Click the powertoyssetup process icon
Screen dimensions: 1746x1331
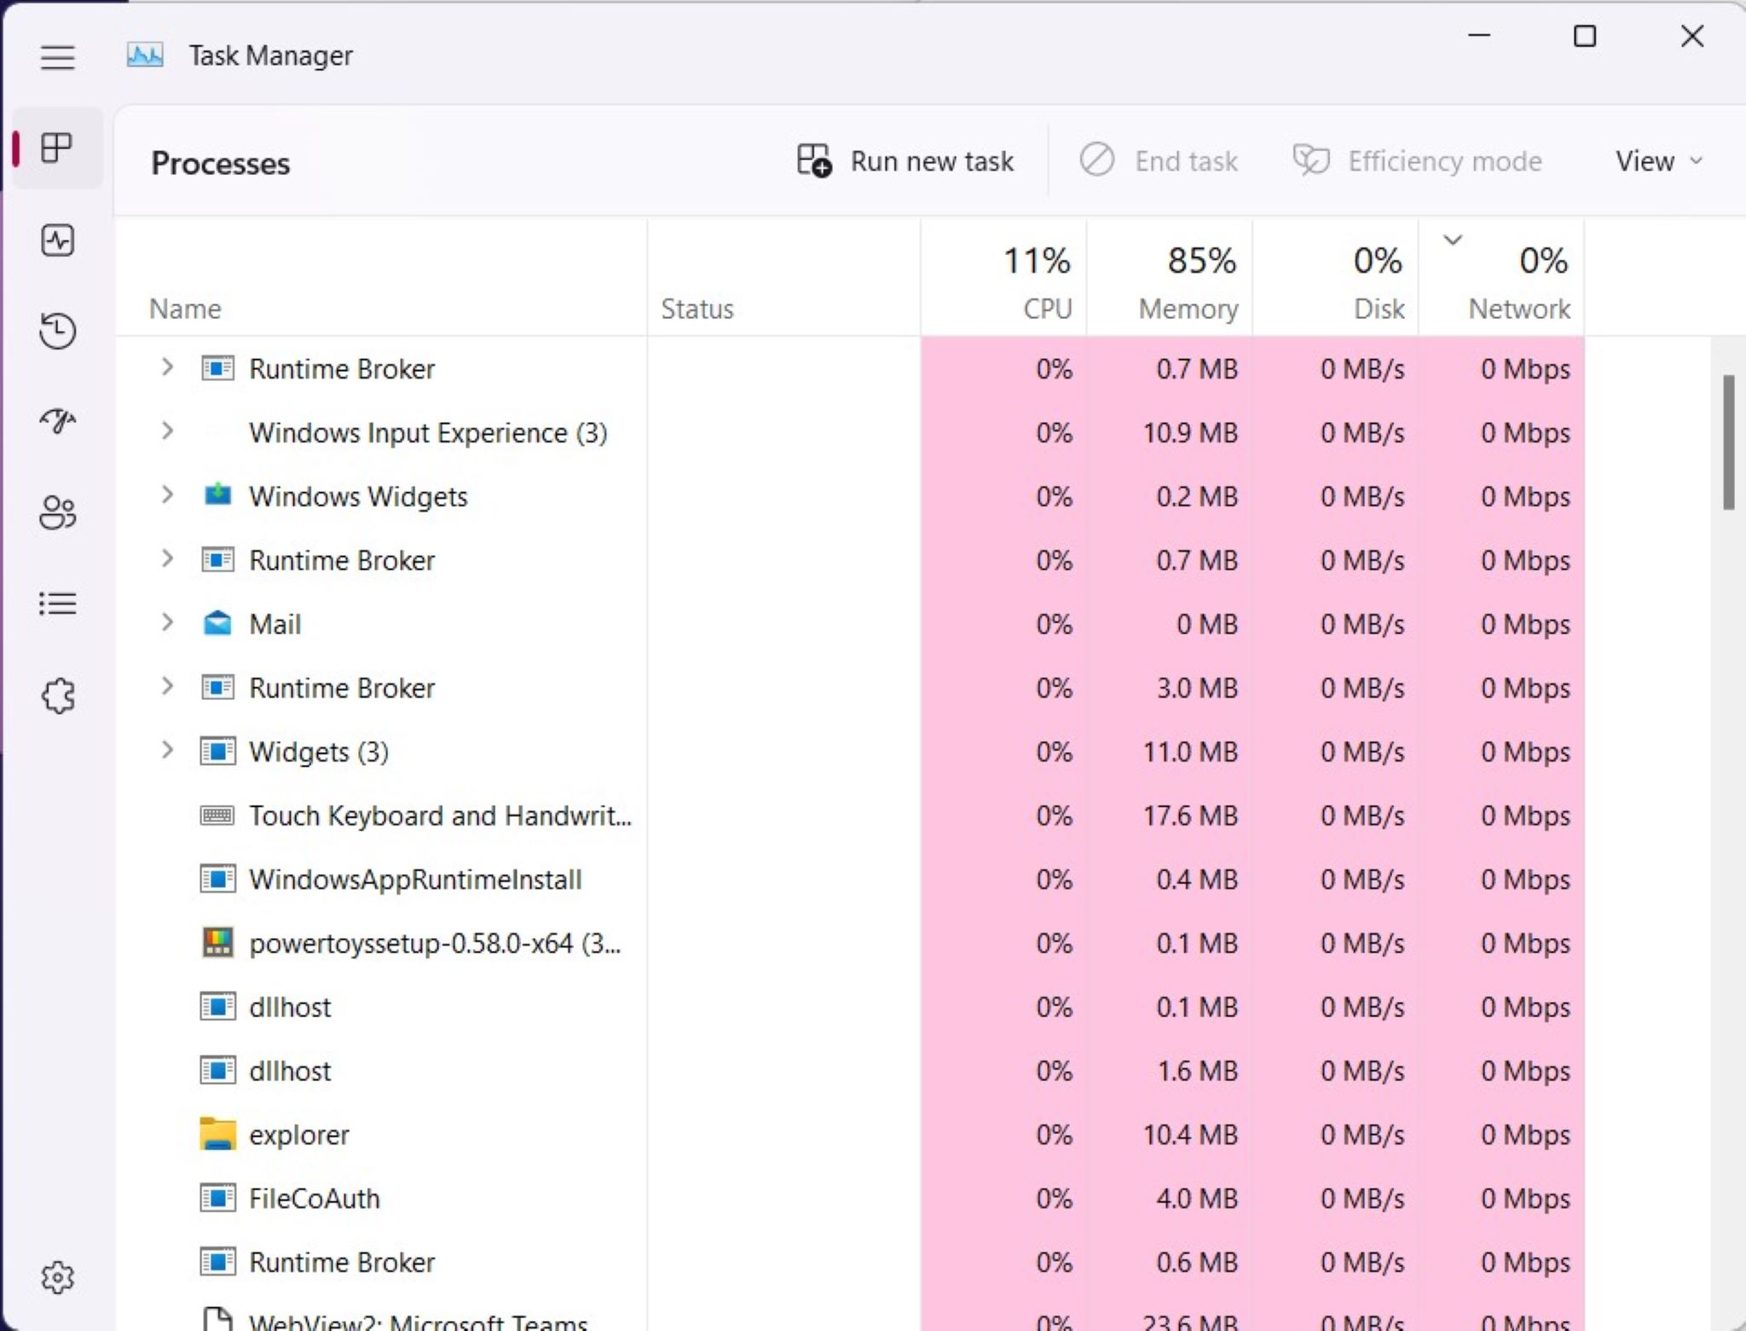218,942
